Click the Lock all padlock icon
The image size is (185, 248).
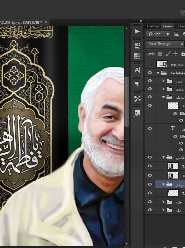183,54
